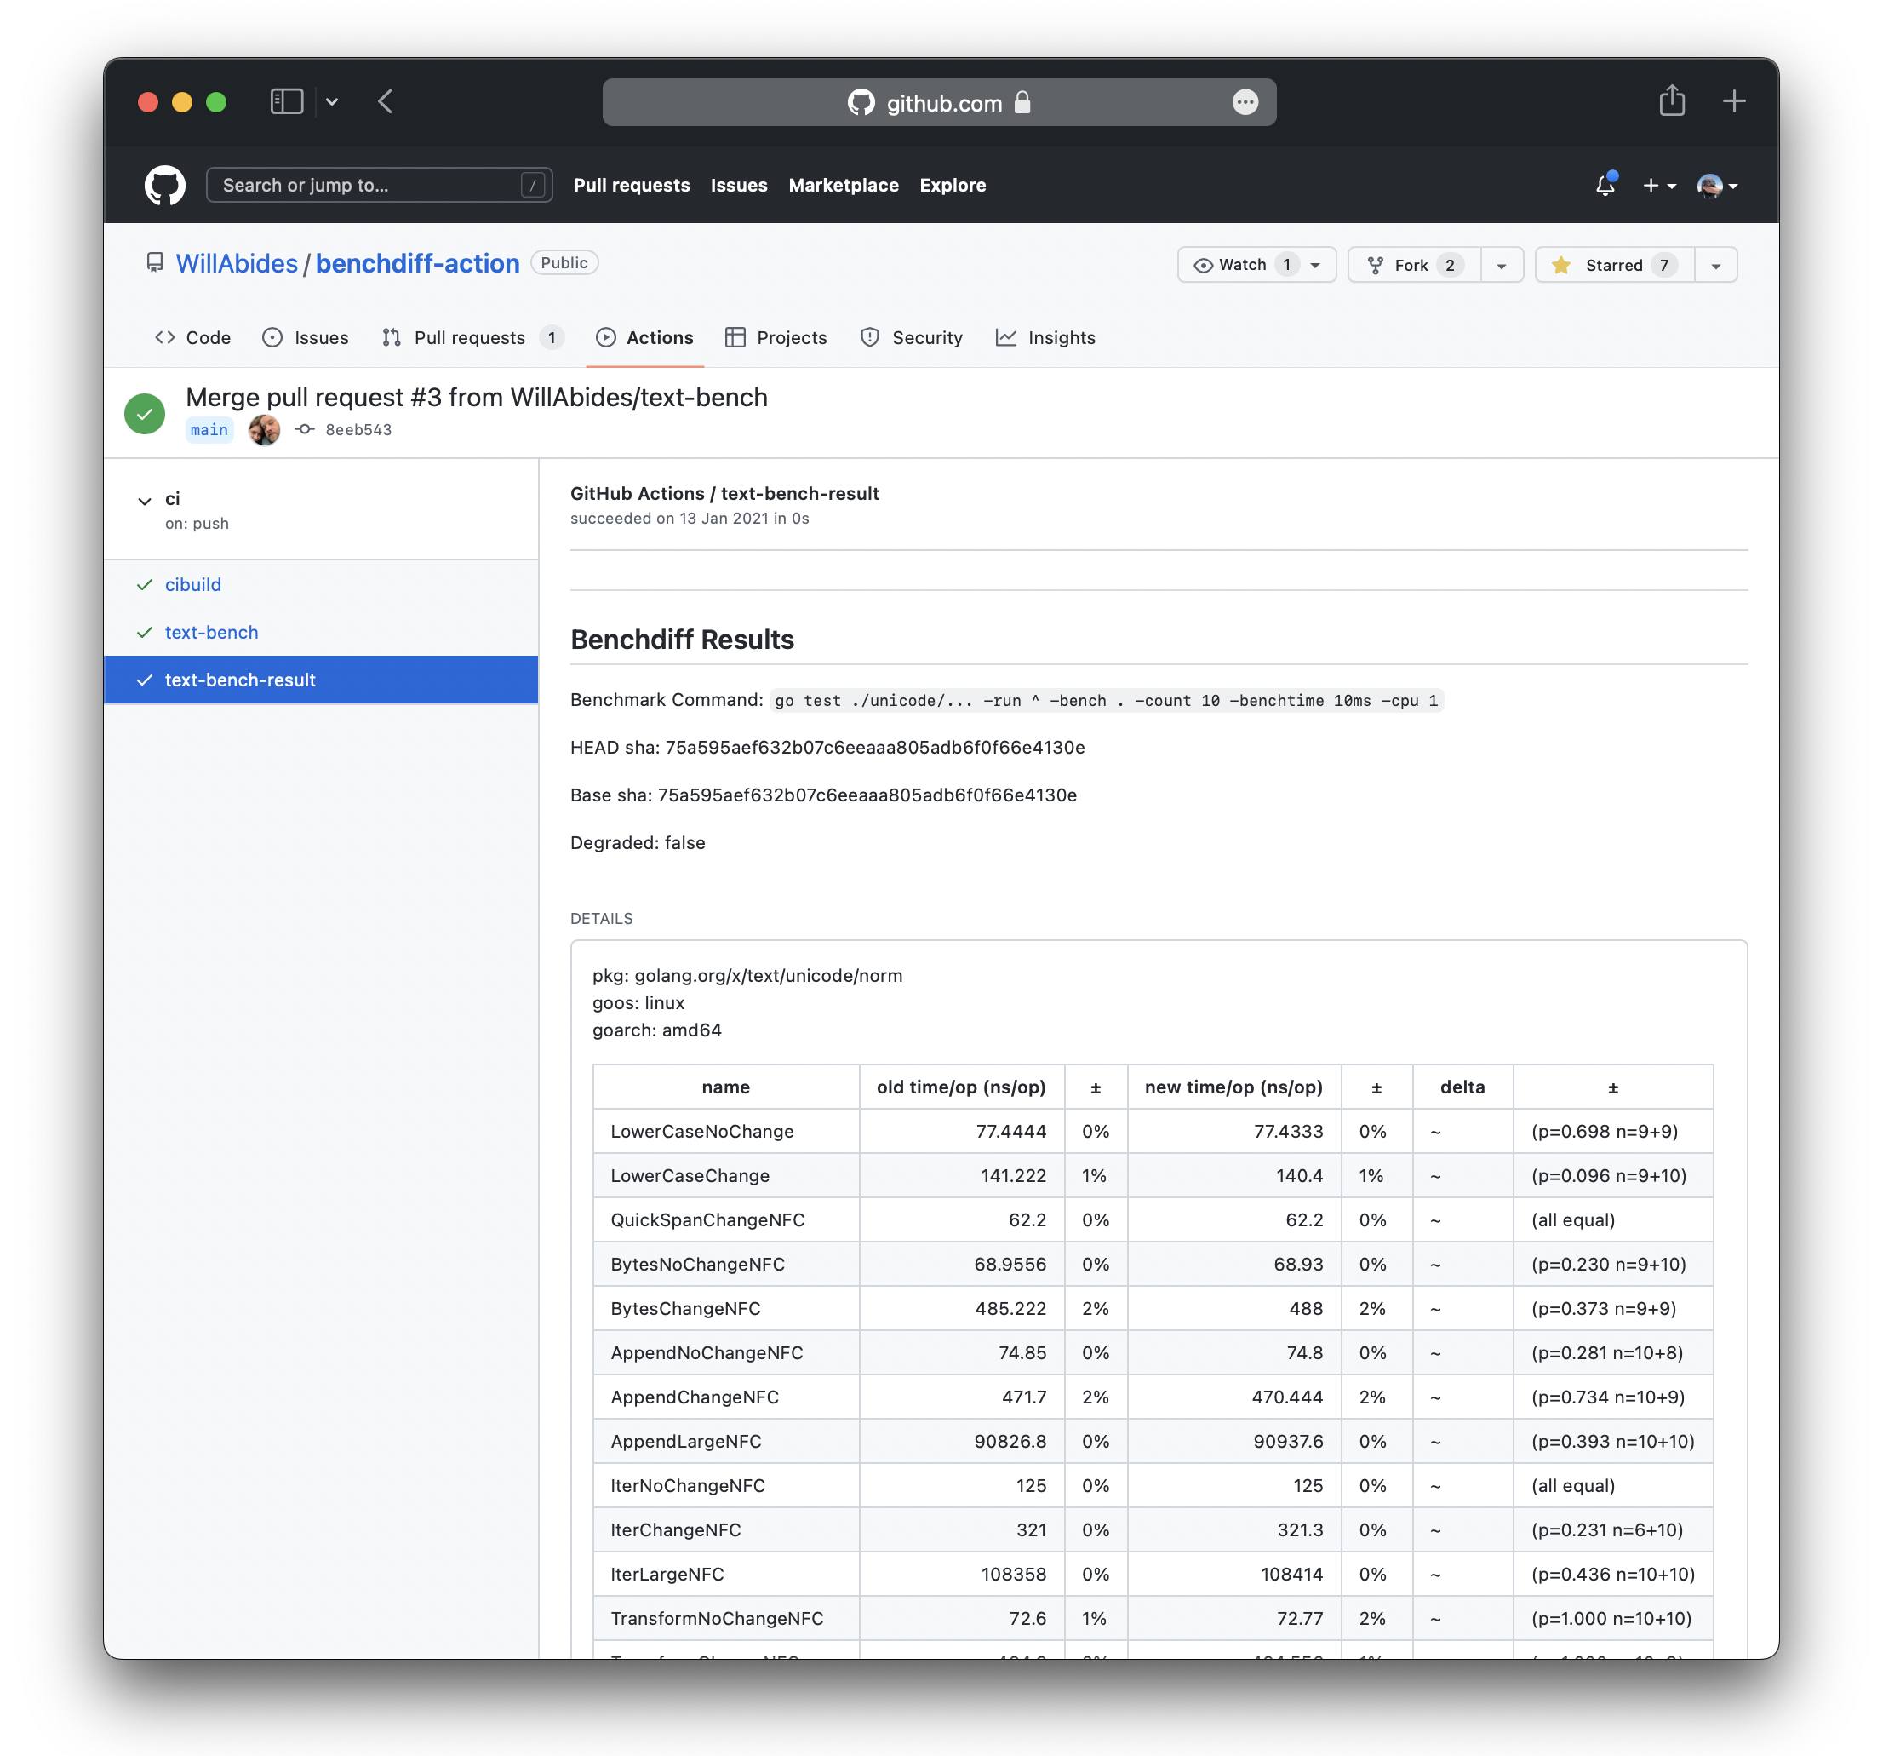Screen dimensions: 1883x1756
Task: Go back with Safari's back arrow
Action: [x=386, y=101]
